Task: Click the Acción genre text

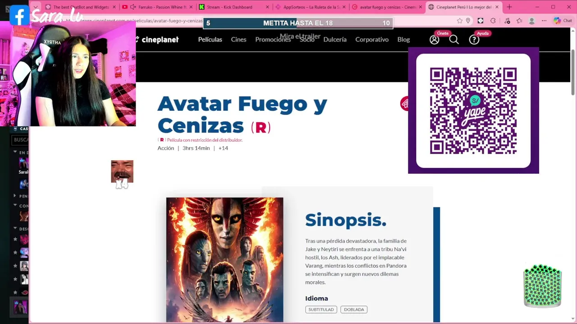Action: pyautogui.click(x=165, y=148)
